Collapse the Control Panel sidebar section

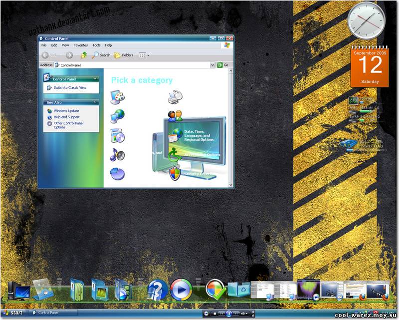coord(95,79)
